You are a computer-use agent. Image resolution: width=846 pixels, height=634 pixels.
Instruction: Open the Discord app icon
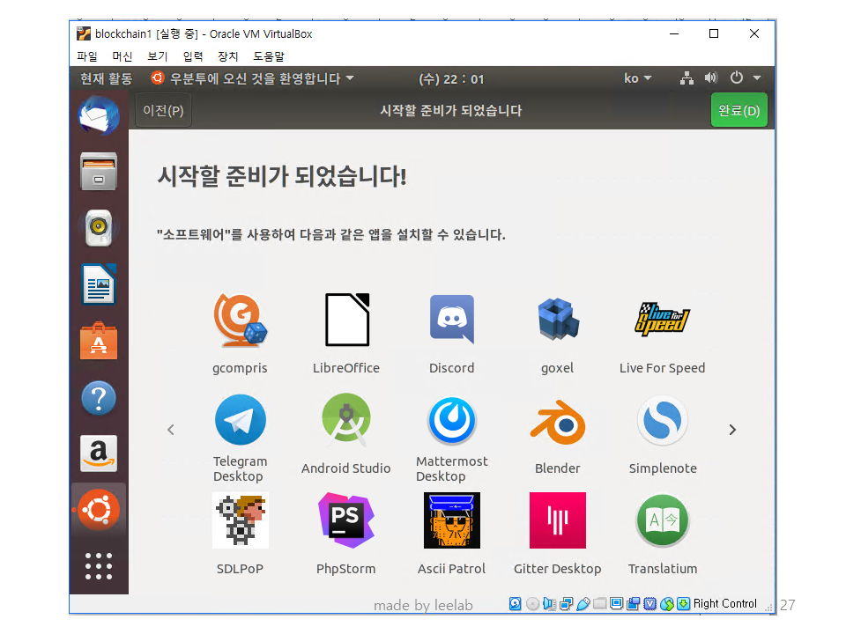point(451,319)
